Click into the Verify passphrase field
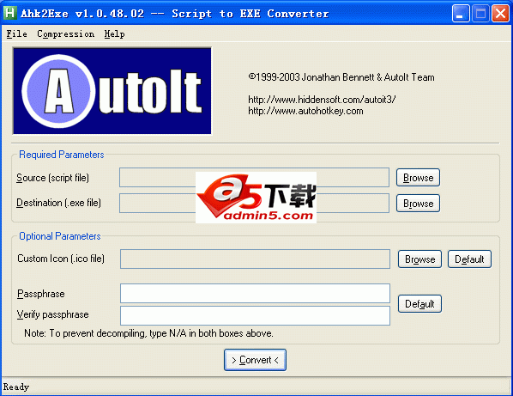Screen dimensions: 513x396 coord(255,315)
